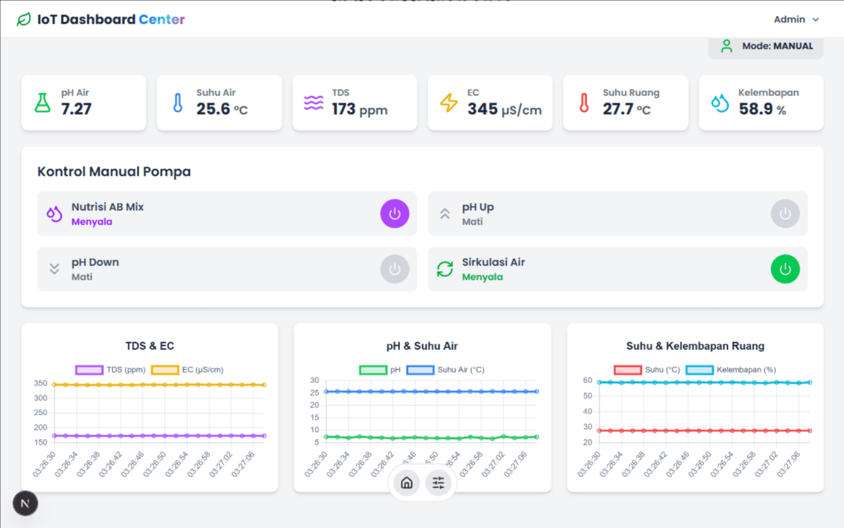Screen dimensions: 844x528
Task: Click the TDS waves icon
Action: click(x=313, y=103)
